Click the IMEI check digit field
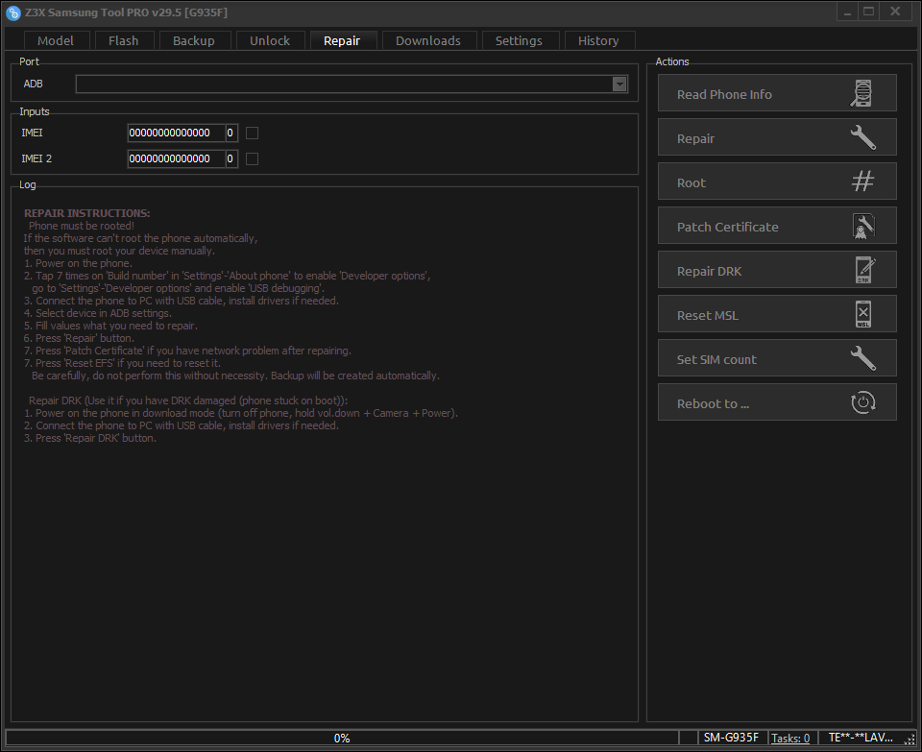 coord(231,133)
